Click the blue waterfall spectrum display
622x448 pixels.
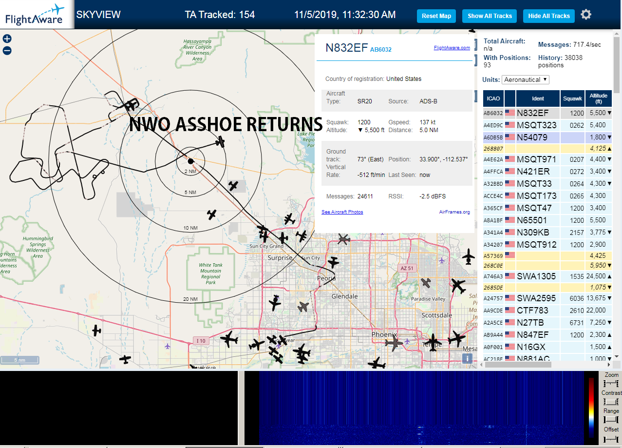click(421, 408)
